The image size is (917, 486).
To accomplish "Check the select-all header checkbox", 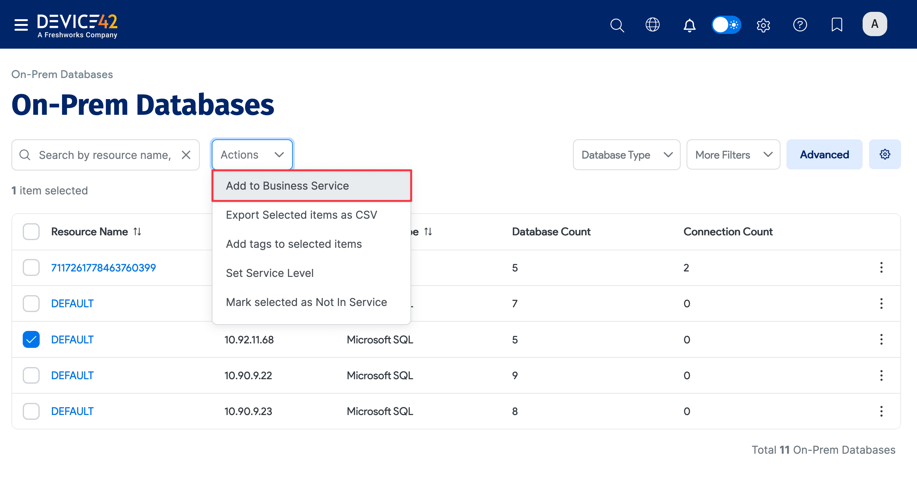I will coord(31,231).
